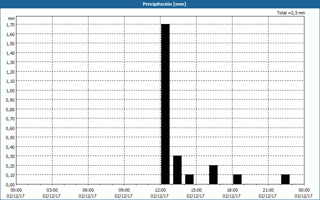Image resolution: width=320 pixels, height=200 pixels.
Task: Select the 02/12/17 date under 06:00
Action: click(x=88, y=196)
